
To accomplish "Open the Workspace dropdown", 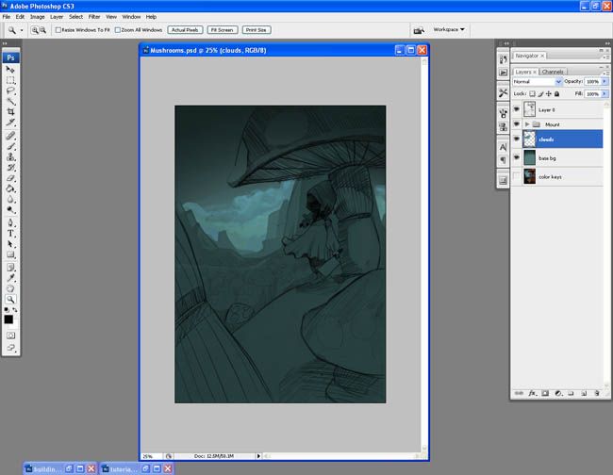I will (x=449, y=30).
